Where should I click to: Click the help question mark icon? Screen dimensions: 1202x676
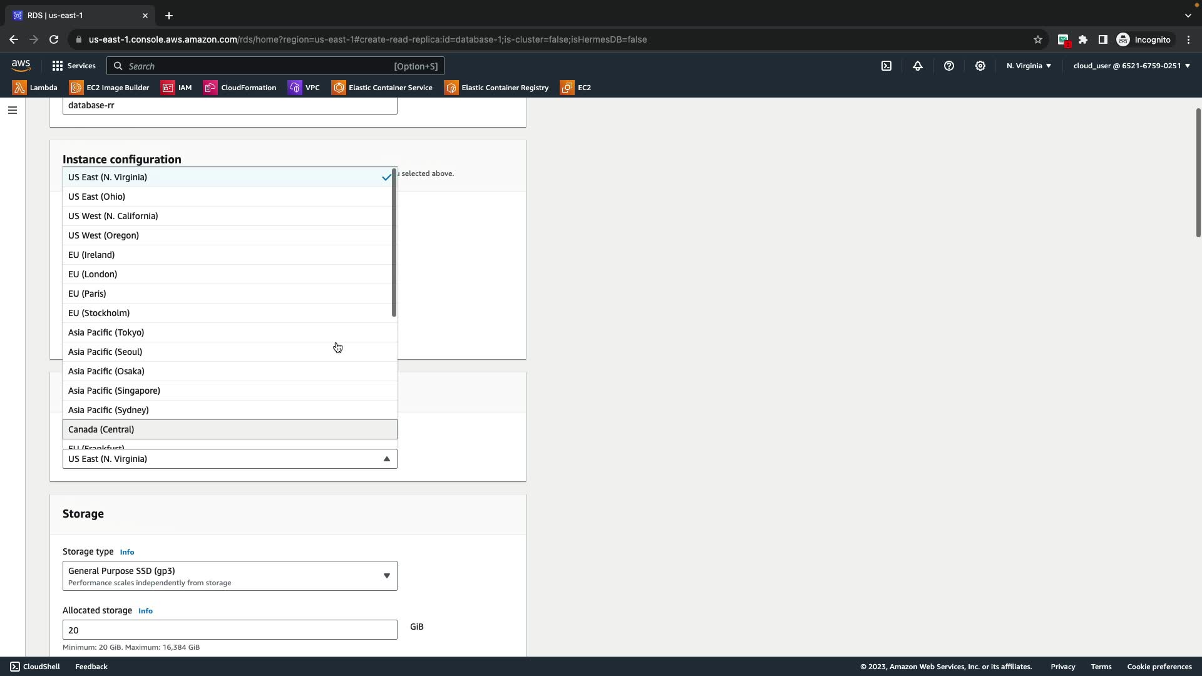(x=949, y=66)
